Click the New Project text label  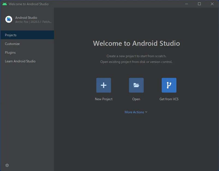[103, 99]
